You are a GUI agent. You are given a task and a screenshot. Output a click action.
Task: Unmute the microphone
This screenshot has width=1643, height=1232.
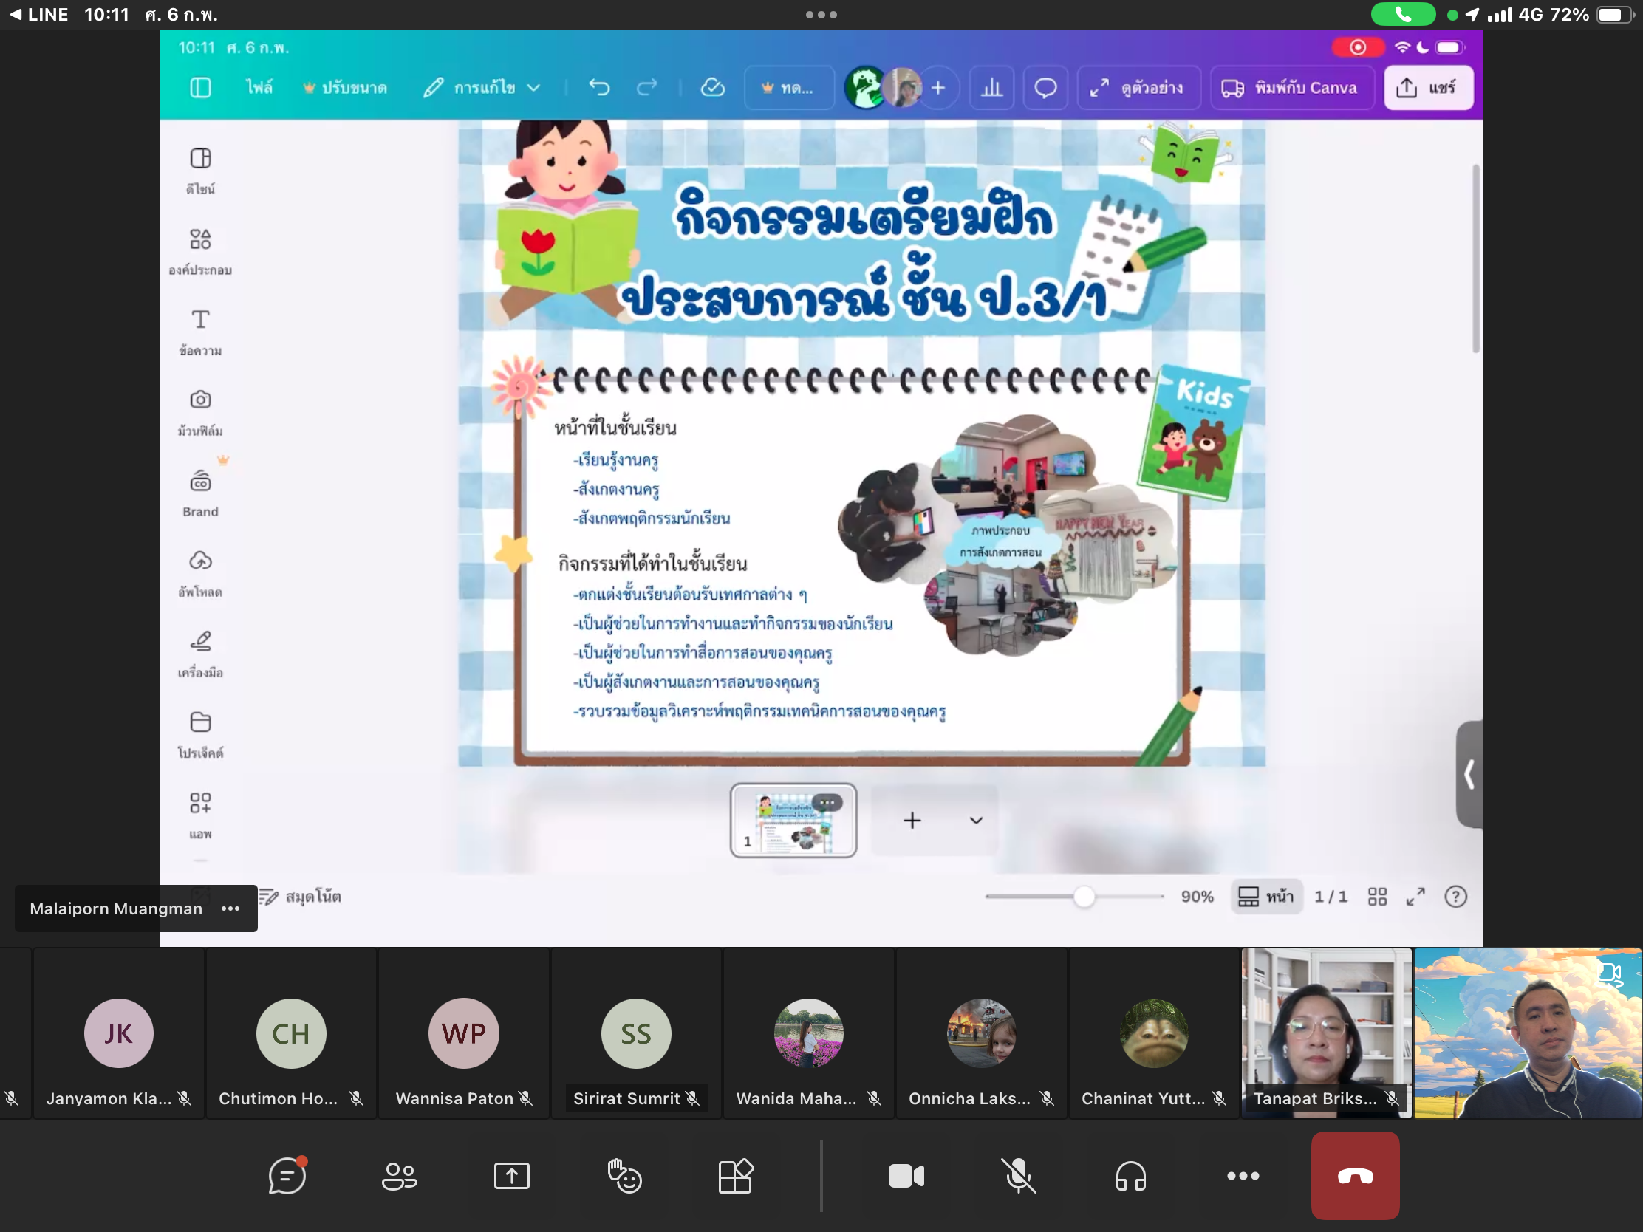coord(1018,1176)
